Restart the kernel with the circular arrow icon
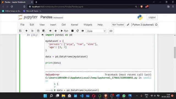This screenshot has width=176, height=99. pyautogui.click(x=78, y=31)
